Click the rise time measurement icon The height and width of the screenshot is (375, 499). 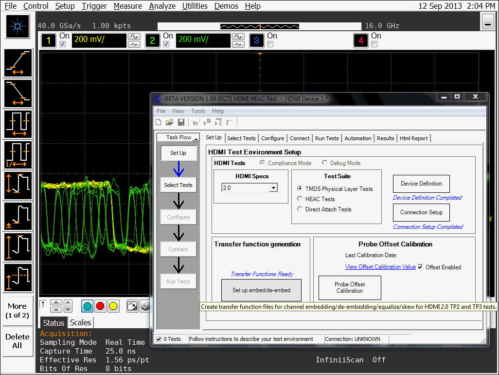[x=18, y=63]
